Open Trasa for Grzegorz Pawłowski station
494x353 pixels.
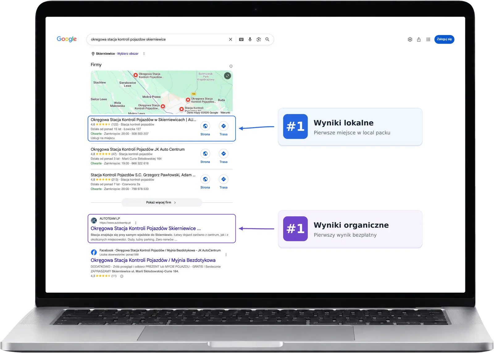(224, 182)
